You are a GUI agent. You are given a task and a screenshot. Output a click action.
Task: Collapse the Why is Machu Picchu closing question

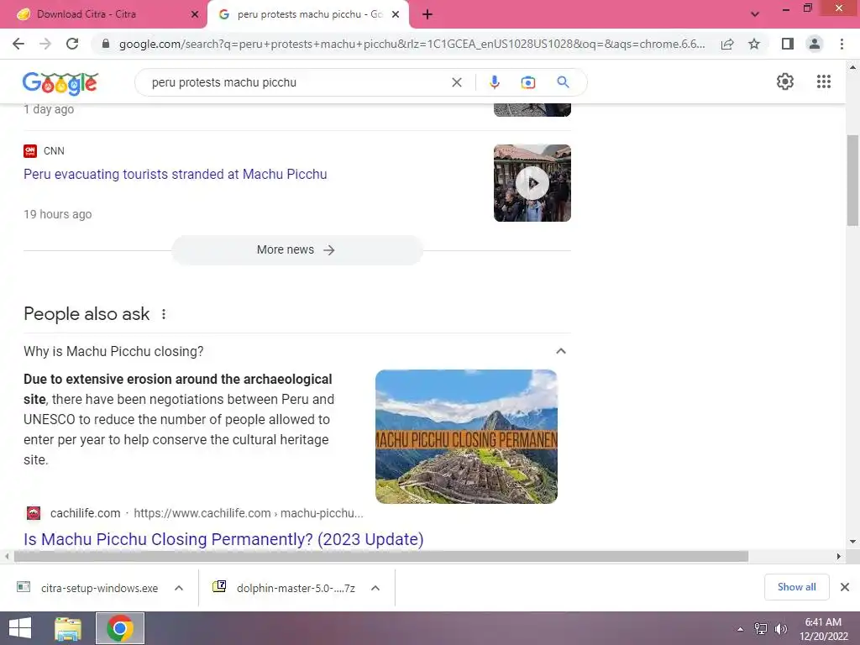560,351
